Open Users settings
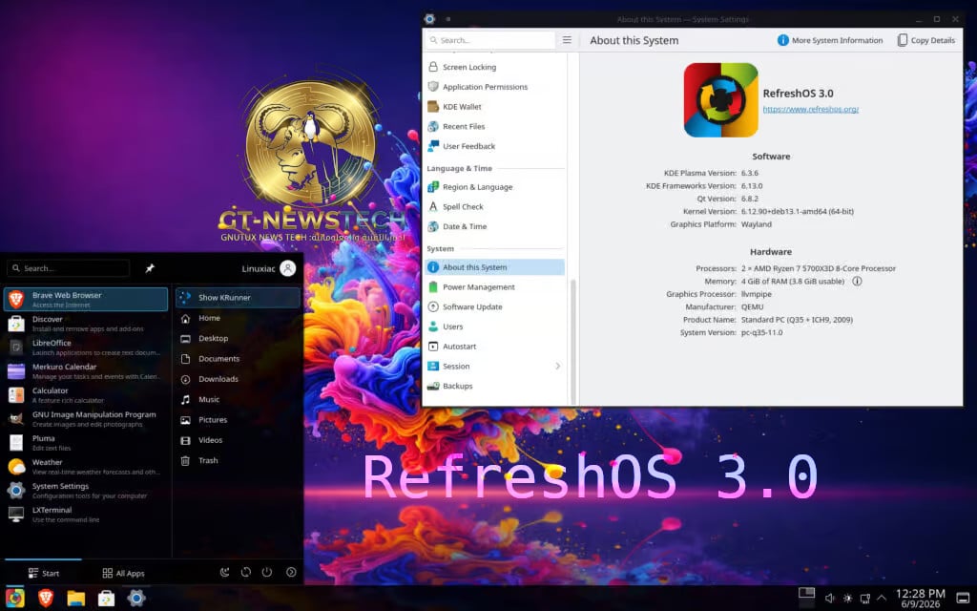Image resolution: width=977 pixels, height=611 pixels. (x=494, y=327)
